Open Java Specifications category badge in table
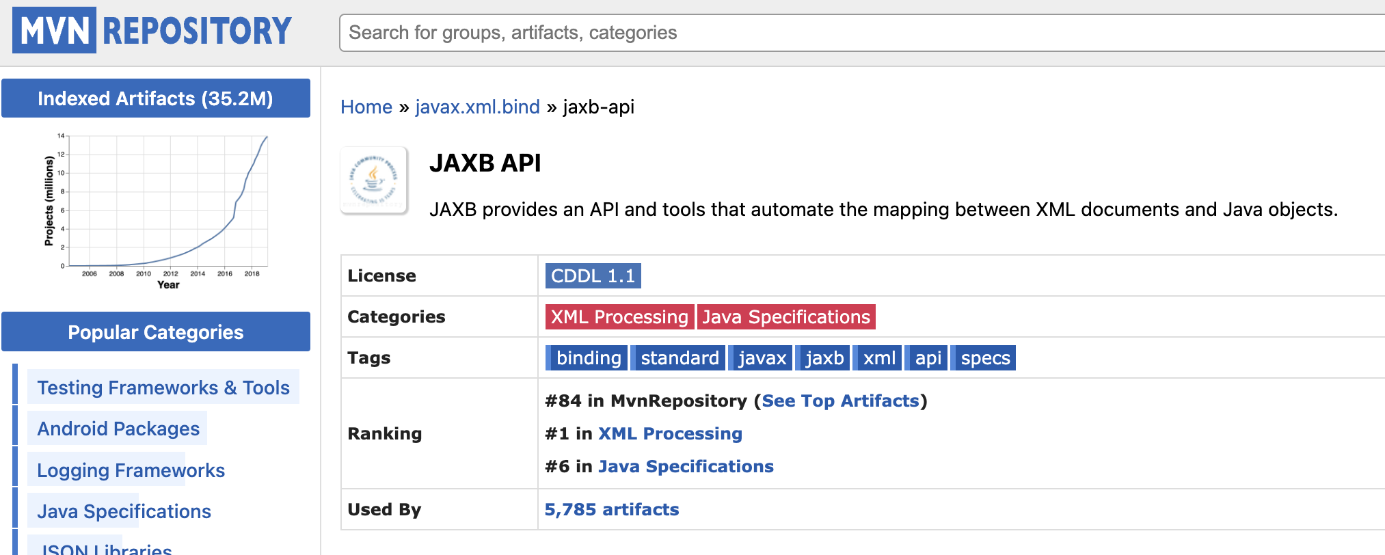Viewport: 1385px width, 555px height. (786, 316)
